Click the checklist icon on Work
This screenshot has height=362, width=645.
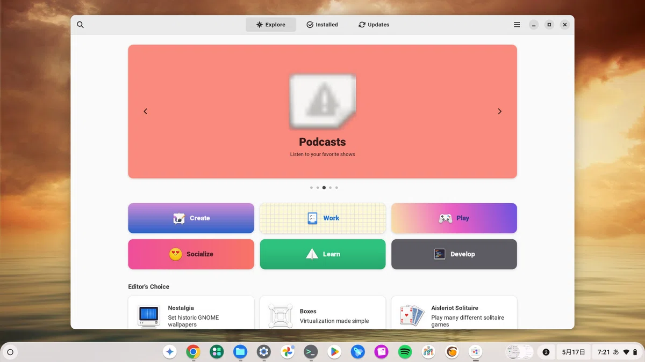pos(312,218)
